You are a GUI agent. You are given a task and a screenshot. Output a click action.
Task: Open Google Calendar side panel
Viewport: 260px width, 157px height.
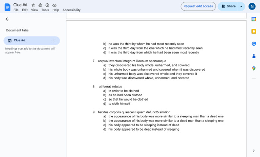pyautogui.click(x=254, y=19)
